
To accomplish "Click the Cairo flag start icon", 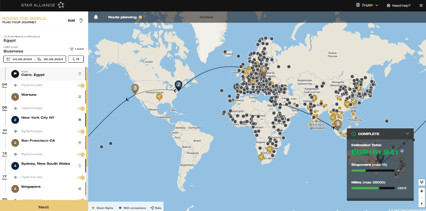I will [x=15, y=74].
